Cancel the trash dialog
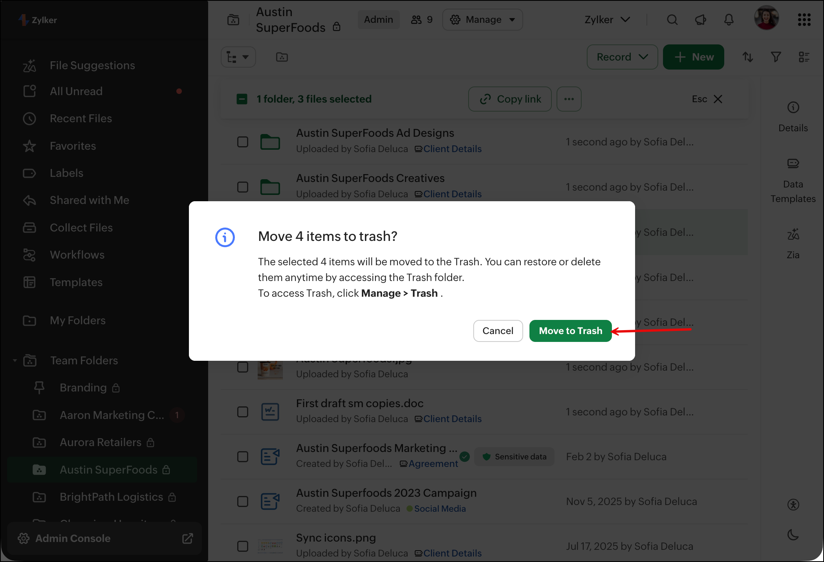 (x=498, y=331)
